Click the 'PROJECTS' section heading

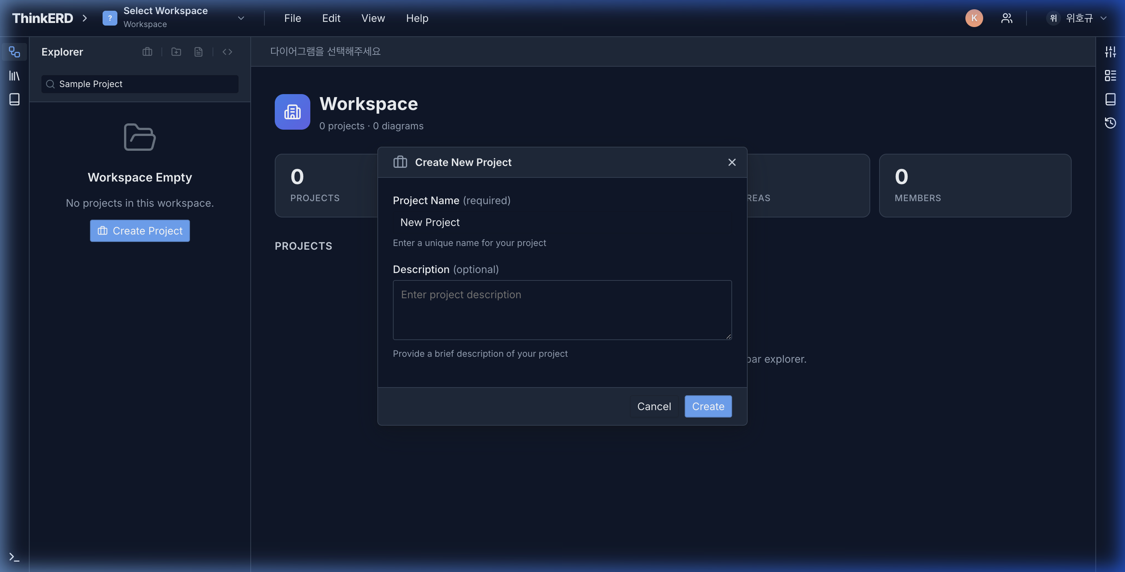click(304, 246)
